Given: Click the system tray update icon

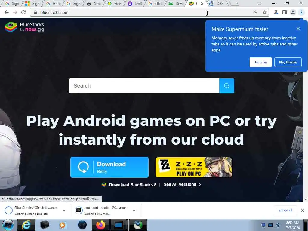Looking at the screenshot, I should click(278, 225).
